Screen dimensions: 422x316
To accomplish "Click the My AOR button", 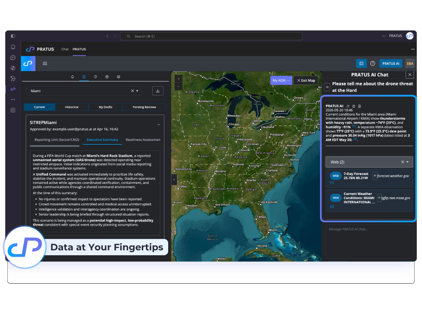I will pyautogui.click(x=281, y=80).
